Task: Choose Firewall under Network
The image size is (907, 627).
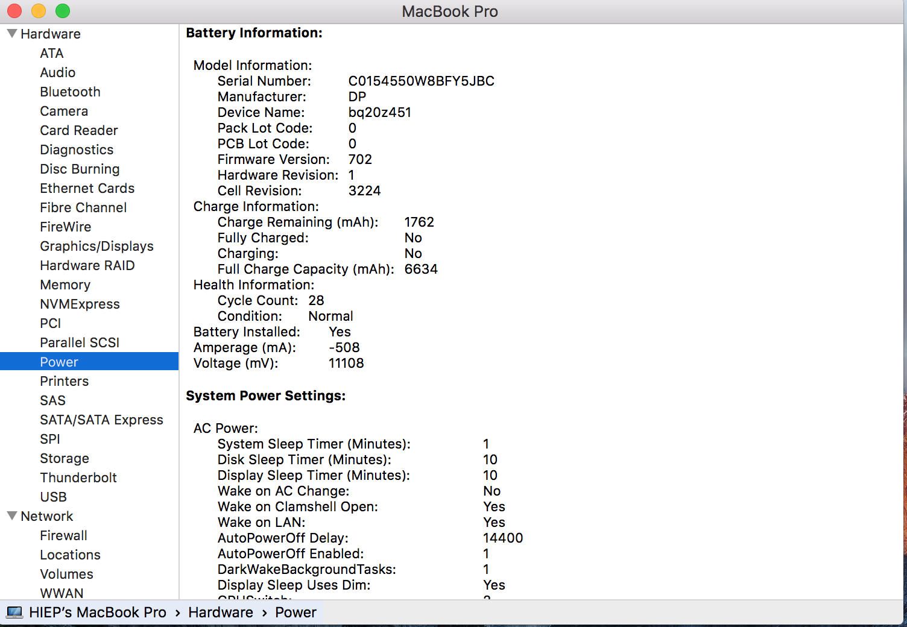Action: (x=63, y=535)
